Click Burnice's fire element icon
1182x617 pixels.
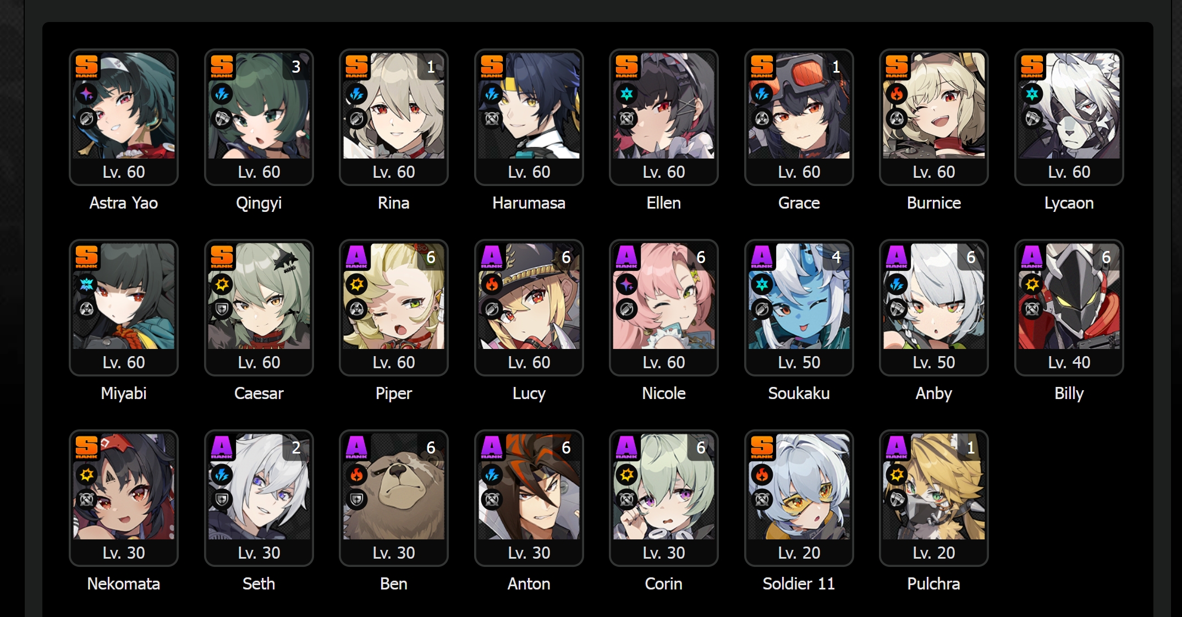897,94
